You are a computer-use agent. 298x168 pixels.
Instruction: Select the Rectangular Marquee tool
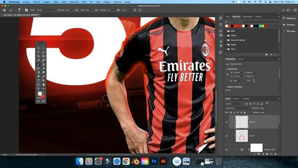click(43, 48)
